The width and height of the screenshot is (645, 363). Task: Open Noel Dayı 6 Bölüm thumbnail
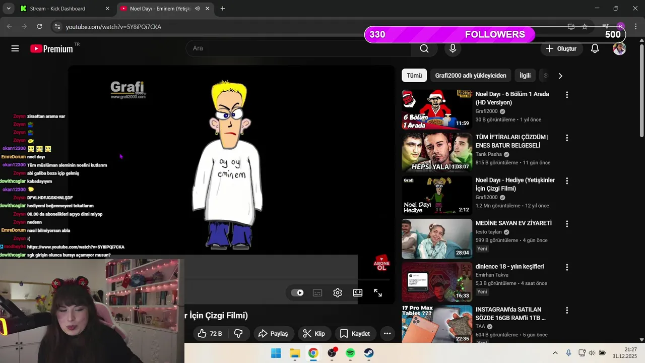[437, 109]
